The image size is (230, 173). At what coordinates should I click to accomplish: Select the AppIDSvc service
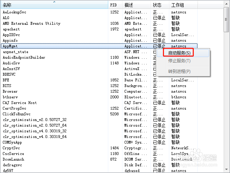click(x=11, y=35)
